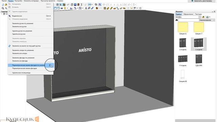Click the speech bubble comment icon
The image size is (217, 122).
click(135, 8)
